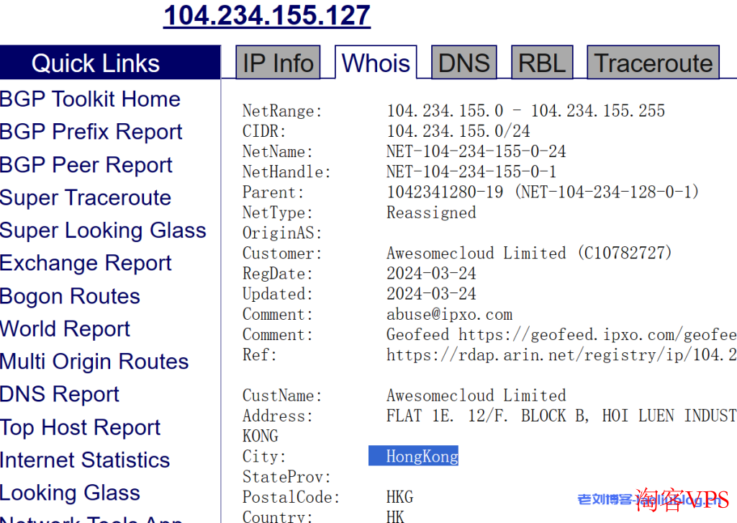Open the BGP Prefix Report link

coord(91,132)
